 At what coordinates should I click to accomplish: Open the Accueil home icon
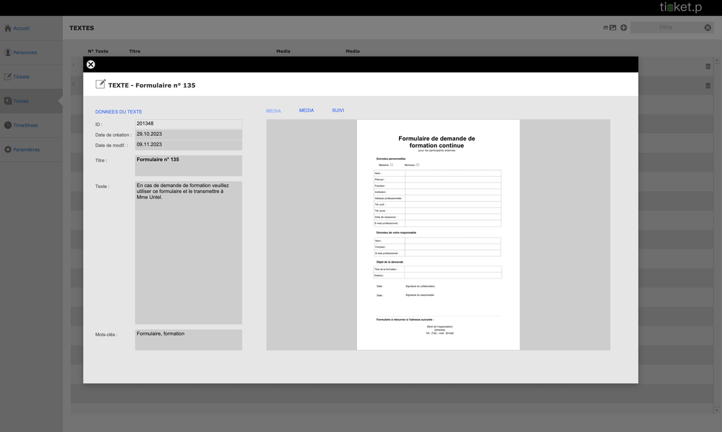click(8, 28)
